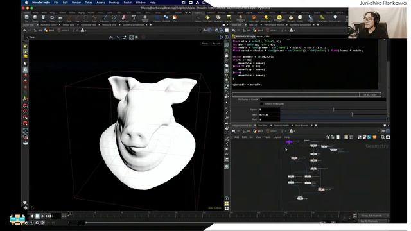Adjust the Seed parameter slider
The height and width of the screenshot is (231, 411).
click(x=333, y=114)
